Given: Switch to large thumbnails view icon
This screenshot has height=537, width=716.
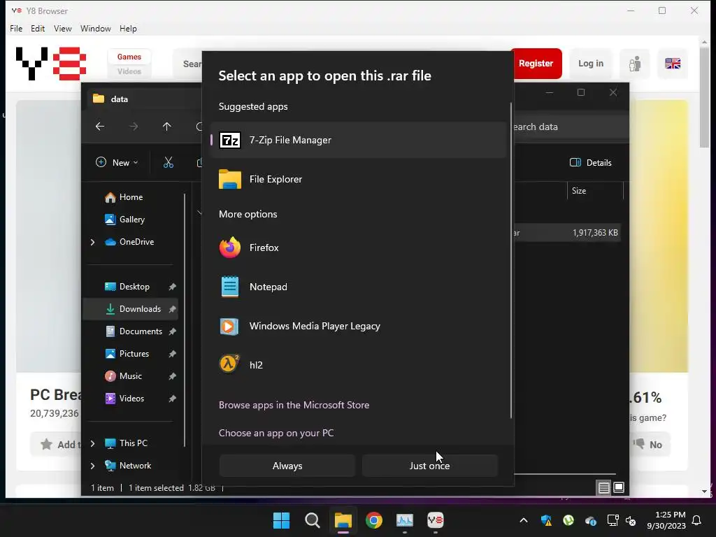Looking at the screenshot, I should click(x=619, y=487).
